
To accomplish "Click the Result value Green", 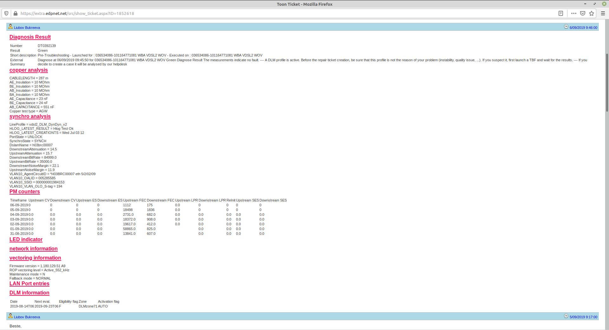I will pos(43,50).
